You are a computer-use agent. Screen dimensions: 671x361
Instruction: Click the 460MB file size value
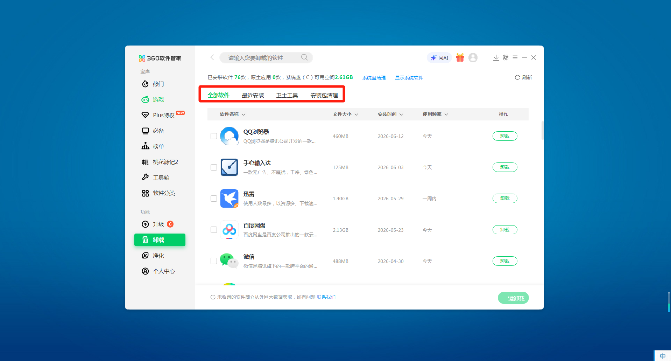click(x=340, y=136)
